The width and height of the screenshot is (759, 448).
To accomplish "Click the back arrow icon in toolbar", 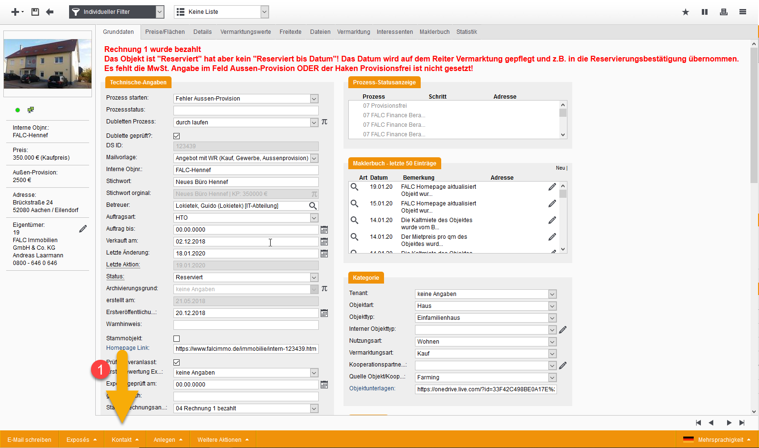I will (x=50, y=12).
